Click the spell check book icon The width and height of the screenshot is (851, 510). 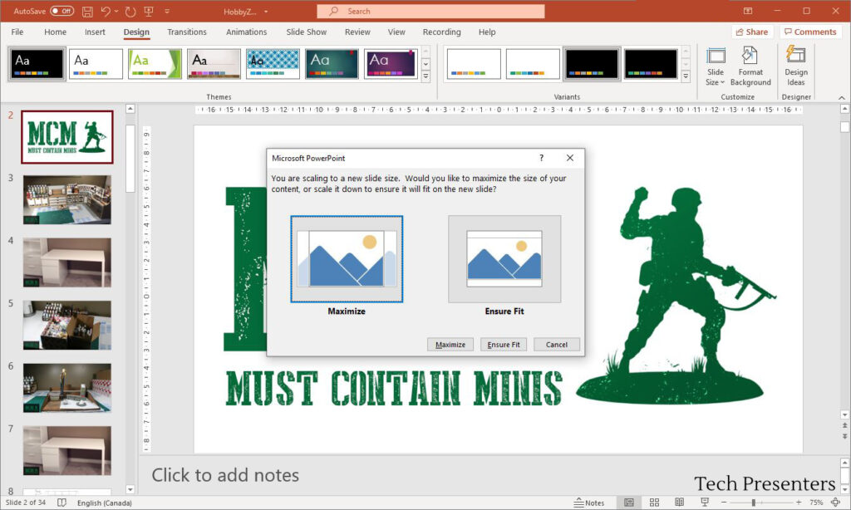(61, 503)
